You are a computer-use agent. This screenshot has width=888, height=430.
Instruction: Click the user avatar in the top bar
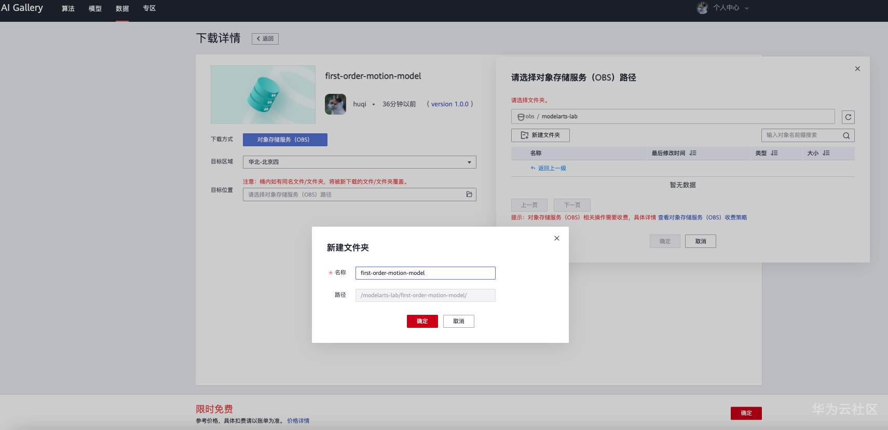pyautogui.click(x=702, y=8)
